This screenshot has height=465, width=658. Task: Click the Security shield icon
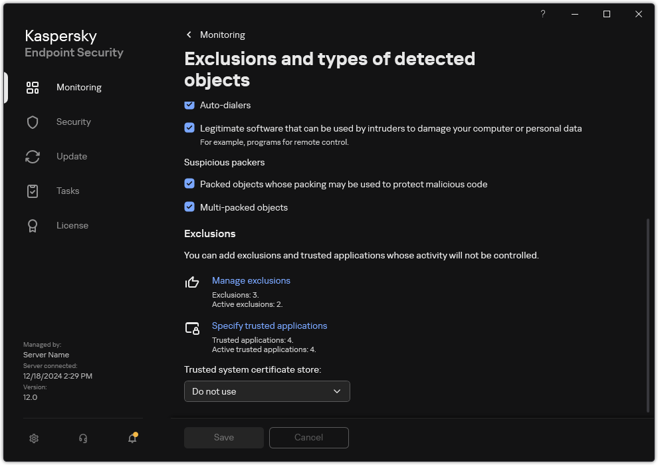[33, 122]
